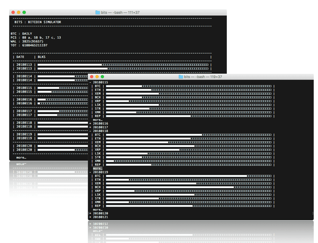Select the BTC label under 20180118

point(98,135)
